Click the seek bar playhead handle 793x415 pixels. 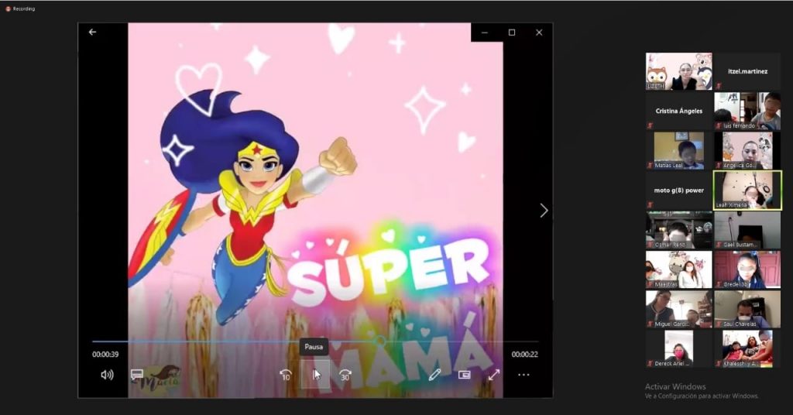379,341
